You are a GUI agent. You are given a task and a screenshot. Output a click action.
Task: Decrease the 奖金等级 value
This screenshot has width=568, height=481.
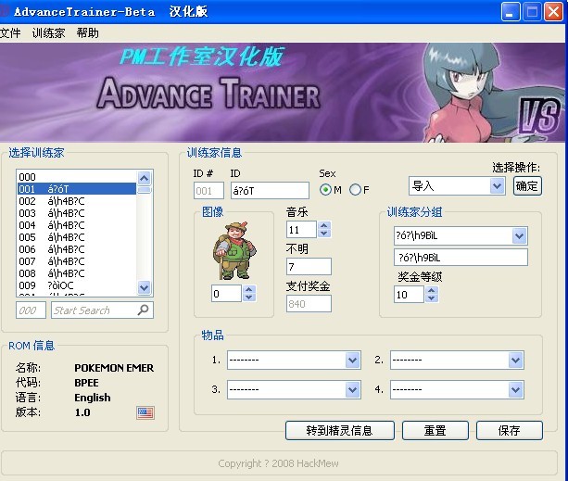pyautogui.click(x=431, y=298)
